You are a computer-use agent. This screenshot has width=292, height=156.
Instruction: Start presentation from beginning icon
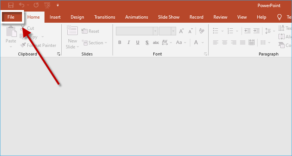[x=47, y=5]
